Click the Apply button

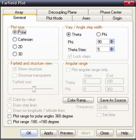click(49, 133)
